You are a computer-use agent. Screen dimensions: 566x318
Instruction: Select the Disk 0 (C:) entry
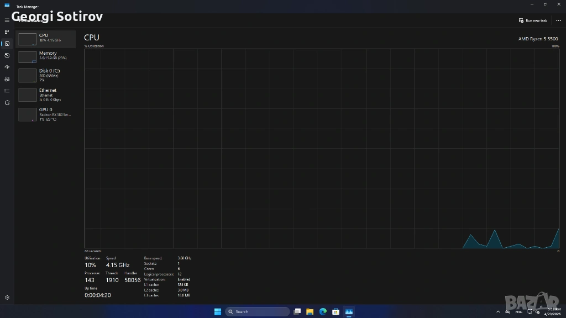tap(46, 75)
